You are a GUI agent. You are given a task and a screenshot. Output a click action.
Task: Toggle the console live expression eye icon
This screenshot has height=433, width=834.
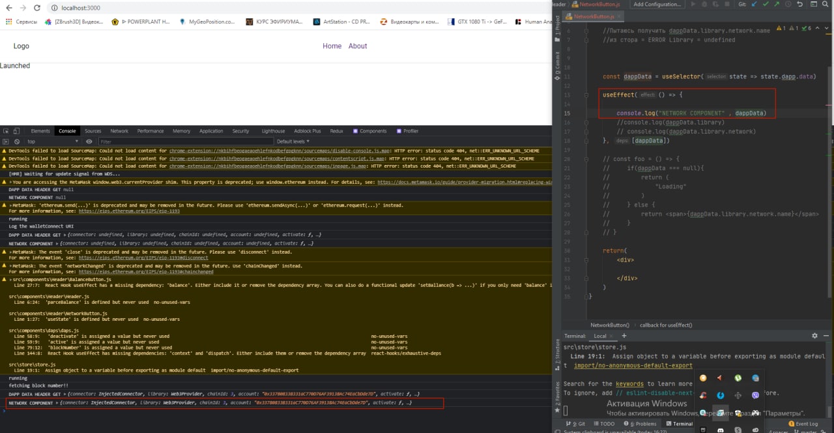[x=89, y=142]
